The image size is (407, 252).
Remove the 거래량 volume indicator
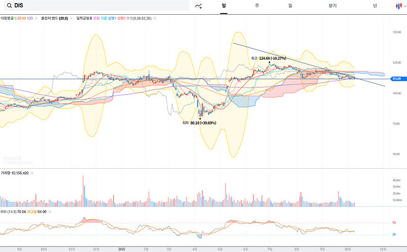[32, 173]
